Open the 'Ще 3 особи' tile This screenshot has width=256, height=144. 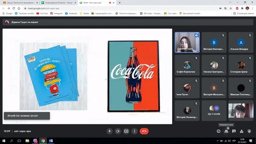tap(214, 110)
